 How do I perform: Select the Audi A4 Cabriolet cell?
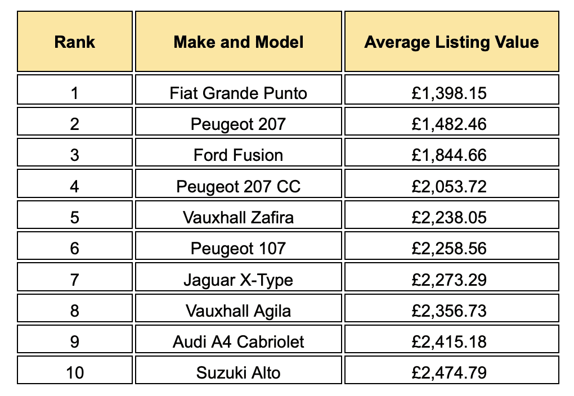(x=238, y=339)
